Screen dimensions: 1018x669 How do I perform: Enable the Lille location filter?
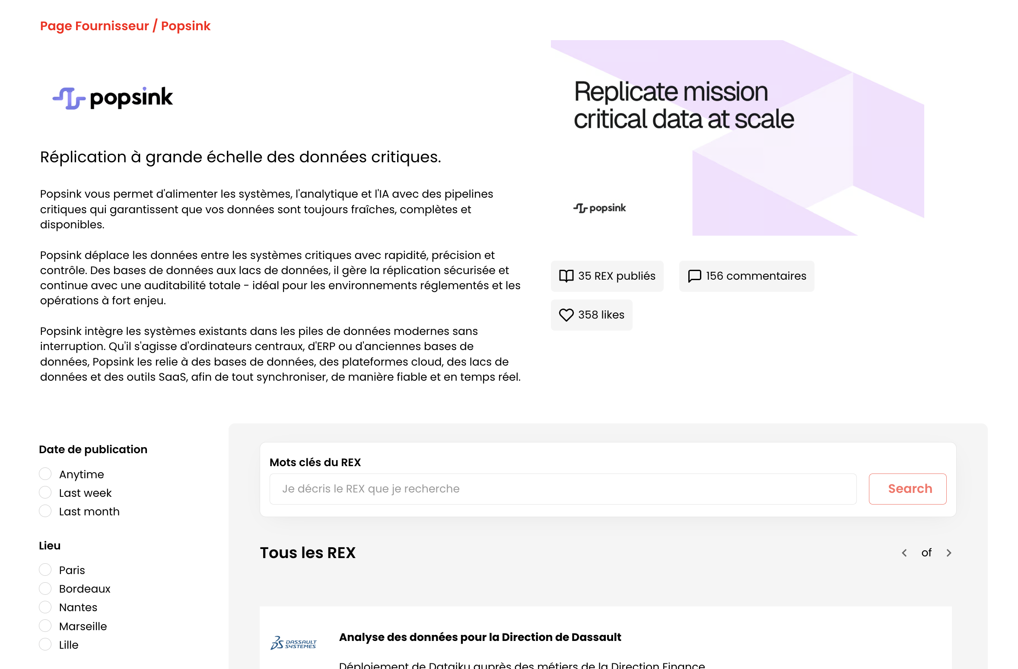(x=45, y=644)
